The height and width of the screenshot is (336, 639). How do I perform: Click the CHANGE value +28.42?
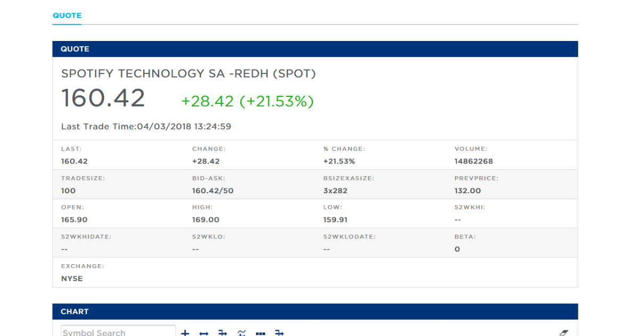click(x=206, y=161)
